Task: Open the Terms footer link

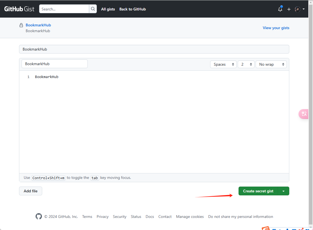Action: tap(87, 217)
